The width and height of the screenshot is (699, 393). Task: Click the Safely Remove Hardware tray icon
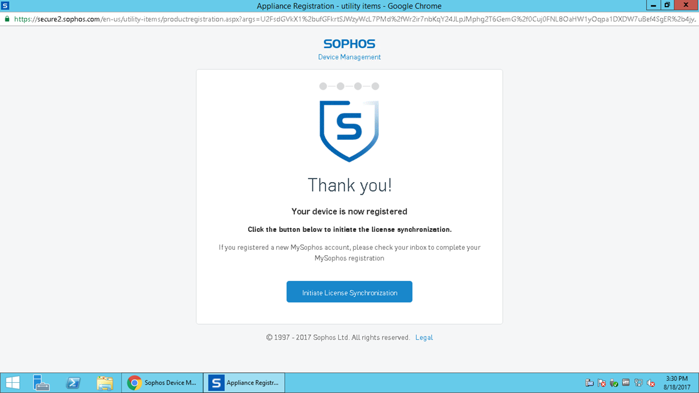[x=614, y=383]
